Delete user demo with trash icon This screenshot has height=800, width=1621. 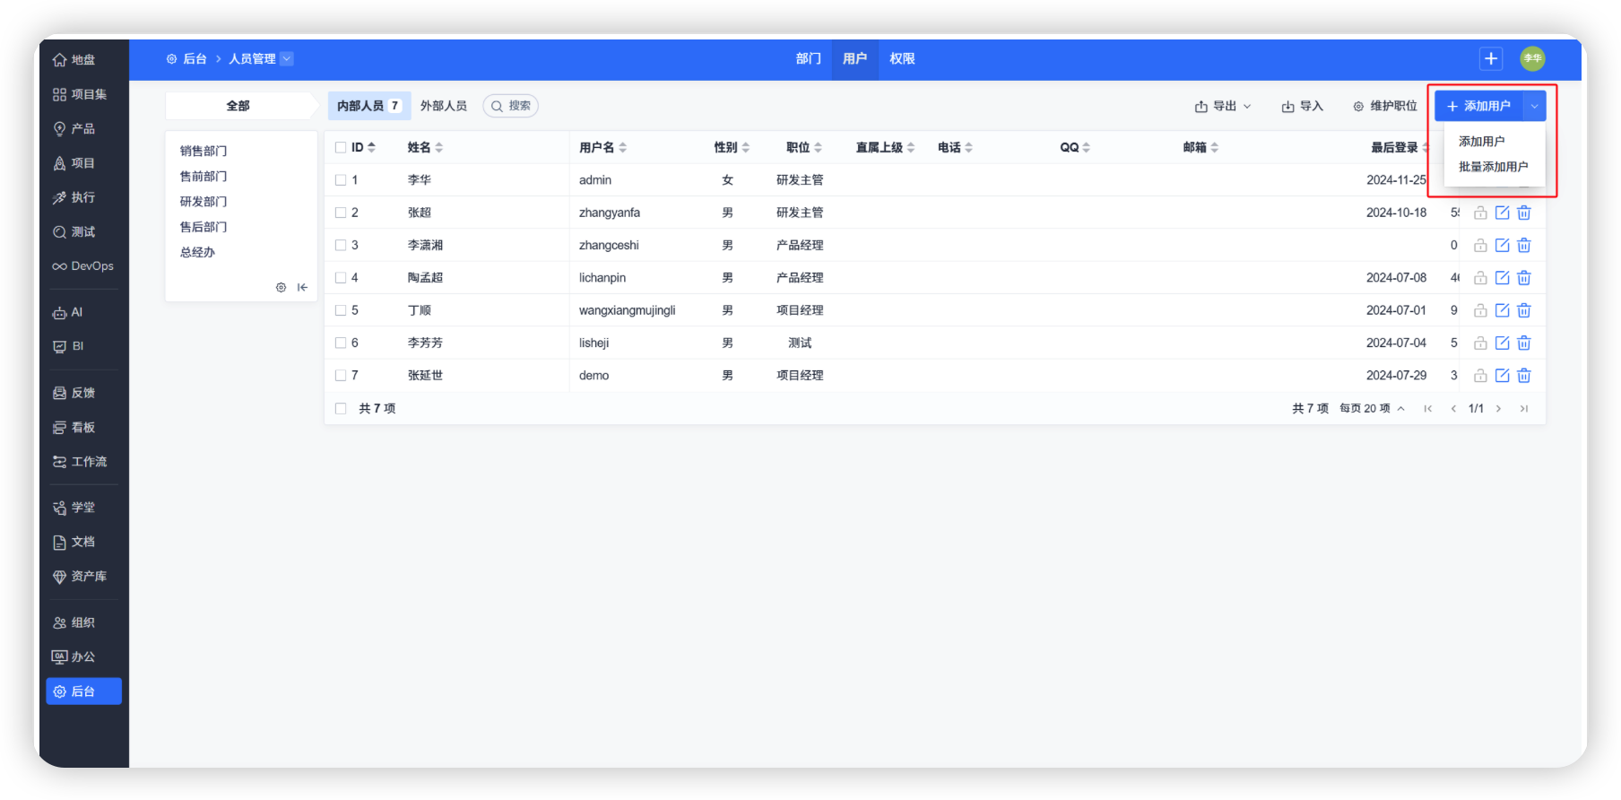pos(1523,375)
